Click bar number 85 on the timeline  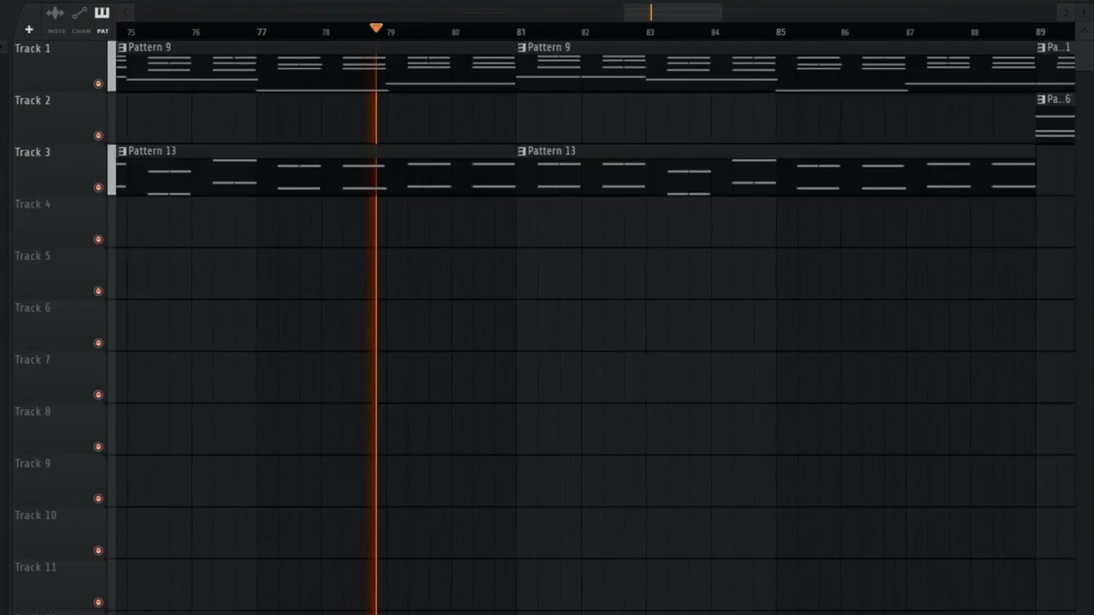click(780, 32)
